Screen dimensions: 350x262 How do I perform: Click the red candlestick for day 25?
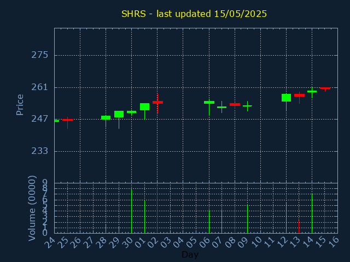[x=67, y=120]
